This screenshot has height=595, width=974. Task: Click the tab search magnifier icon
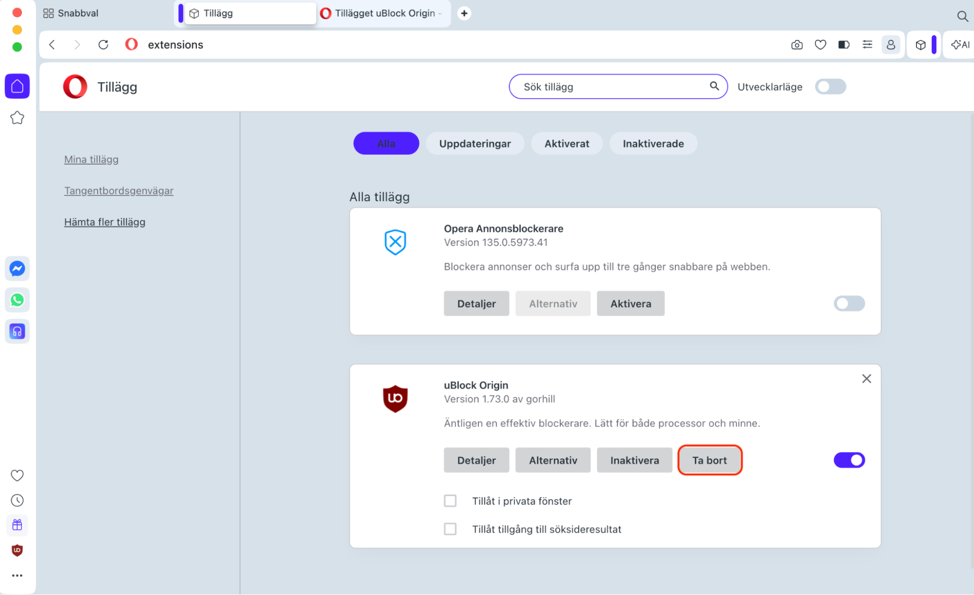tap(962, 16)
